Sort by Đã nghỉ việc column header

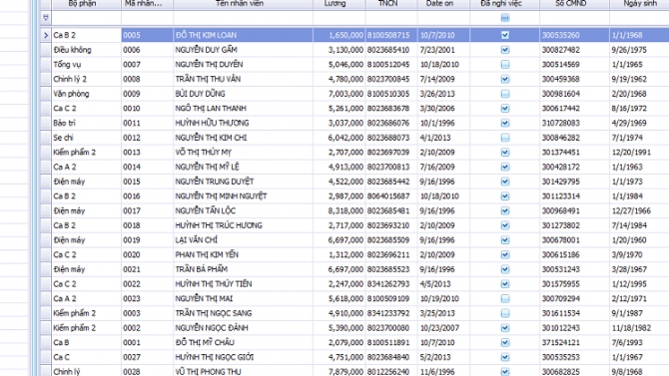[504, 4]
